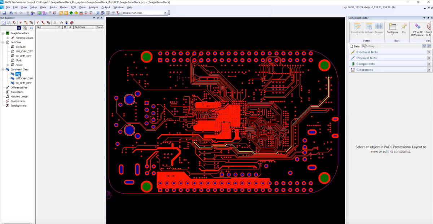433x224 pixels.
Task: Click the double-chevron collapse icon in Net Explorer
Action: tap(31, 28)
